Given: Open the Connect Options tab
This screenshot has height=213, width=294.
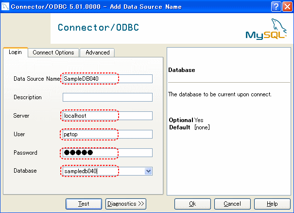Looking at the screenshot, I should pos(53,53).
